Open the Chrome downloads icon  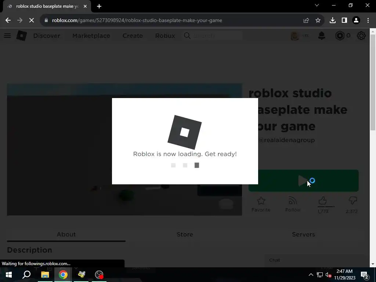point(333,21)
